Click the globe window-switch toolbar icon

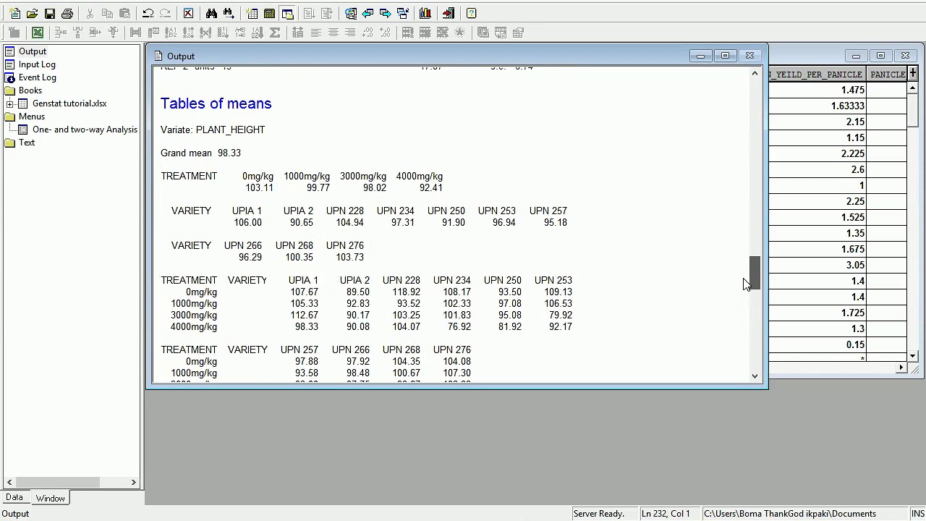click(350, 13)
